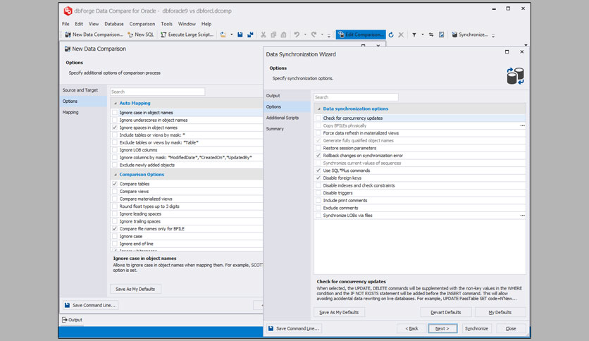Select Mapping page in New Data Comparison
Image resolution: width=589 pixels, height=341 pixels.
tap(83, 112)
